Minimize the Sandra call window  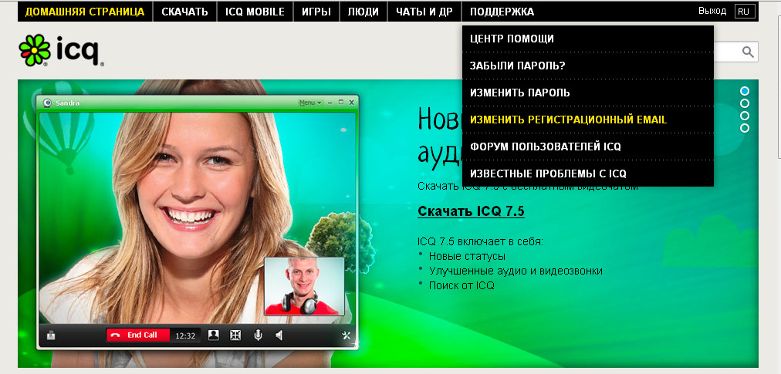(330, 103)
